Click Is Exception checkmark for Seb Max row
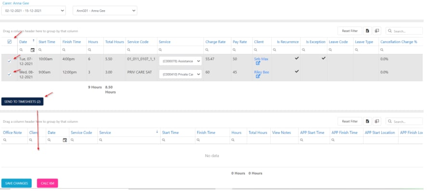The width and height of the screenshot is (427, 191). [x=323, y=58]
